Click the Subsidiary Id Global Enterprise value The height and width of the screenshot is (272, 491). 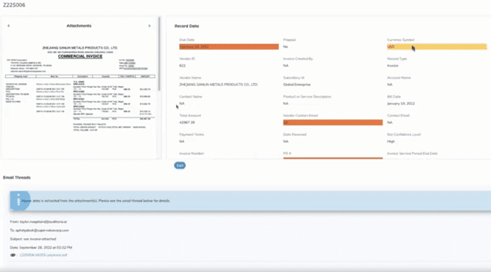click(297, 85)
